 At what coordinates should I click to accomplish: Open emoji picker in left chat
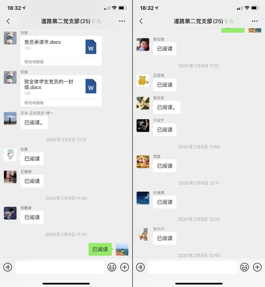(112, 267)
